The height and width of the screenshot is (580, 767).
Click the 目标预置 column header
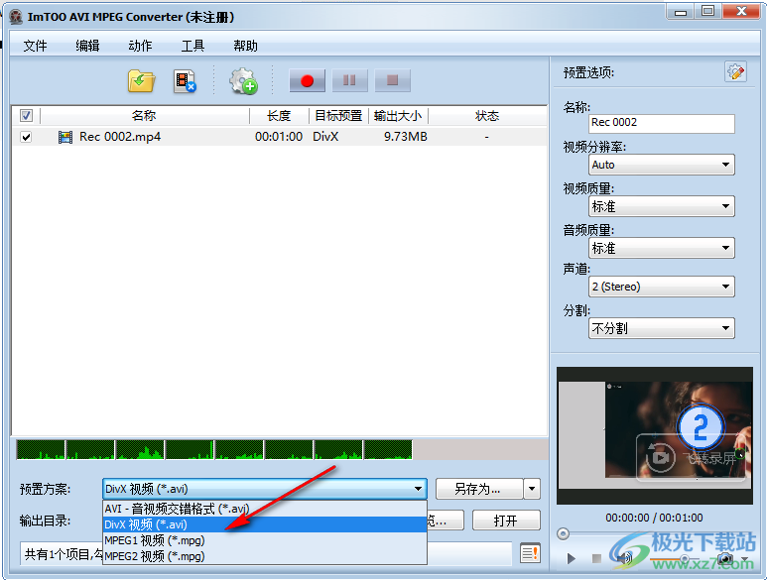[x=338, y=116]
